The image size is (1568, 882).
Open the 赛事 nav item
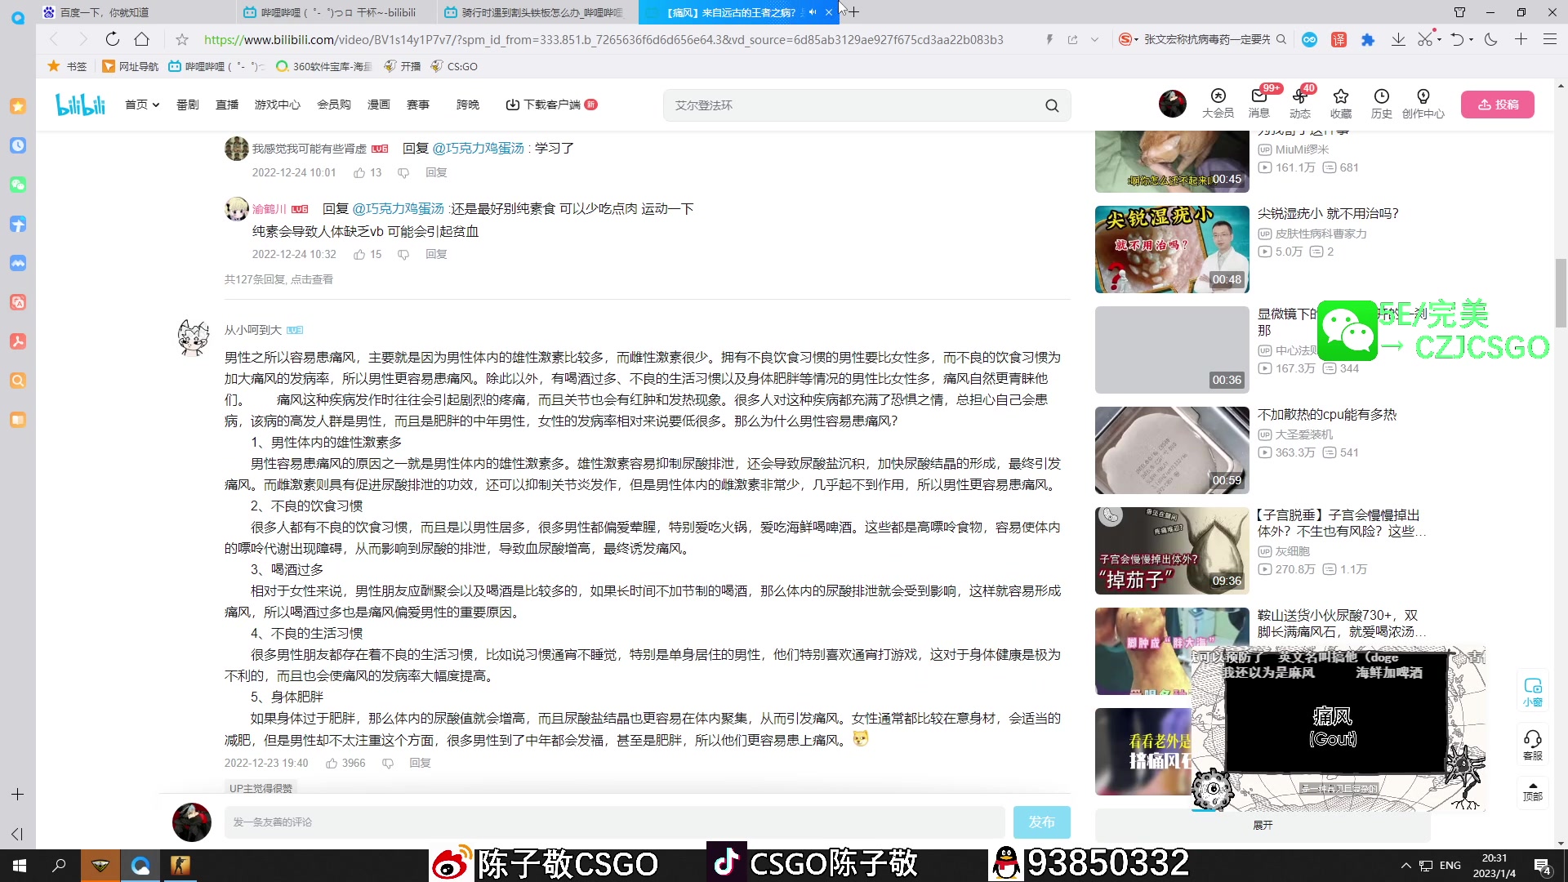click(418, 105)
